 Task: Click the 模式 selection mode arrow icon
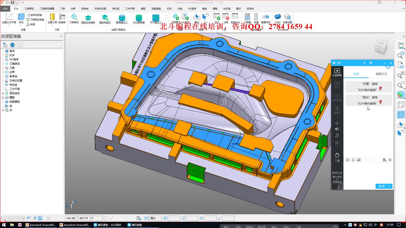click(x=197, y=17)
